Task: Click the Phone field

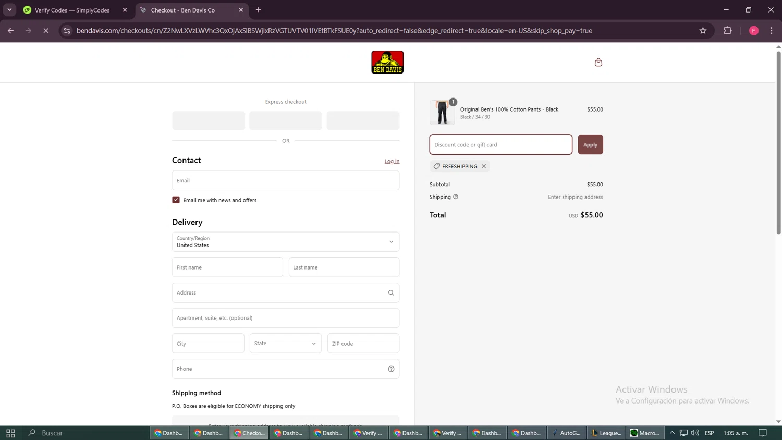Action: [x=286, y=369]
